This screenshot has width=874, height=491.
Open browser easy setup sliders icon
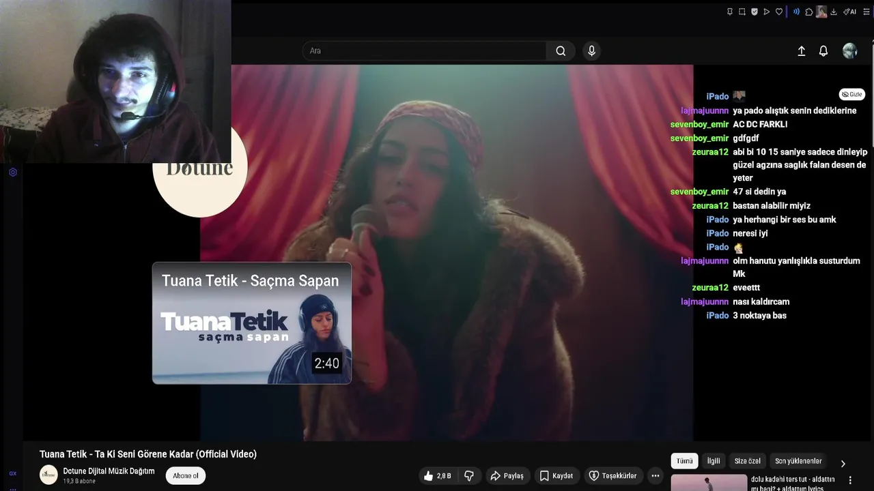(866, 12)
